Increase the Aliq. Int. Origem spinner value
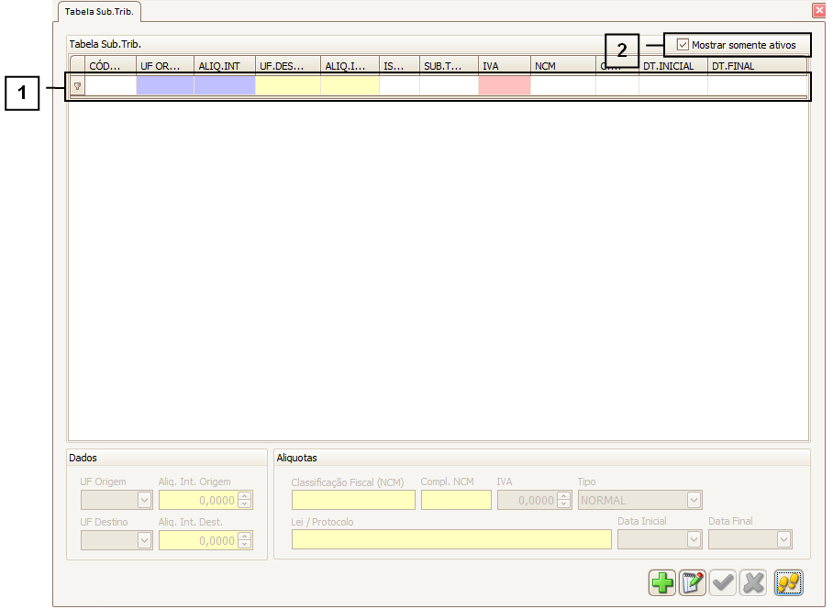The image size is (833, 609). tap(244, 496)
